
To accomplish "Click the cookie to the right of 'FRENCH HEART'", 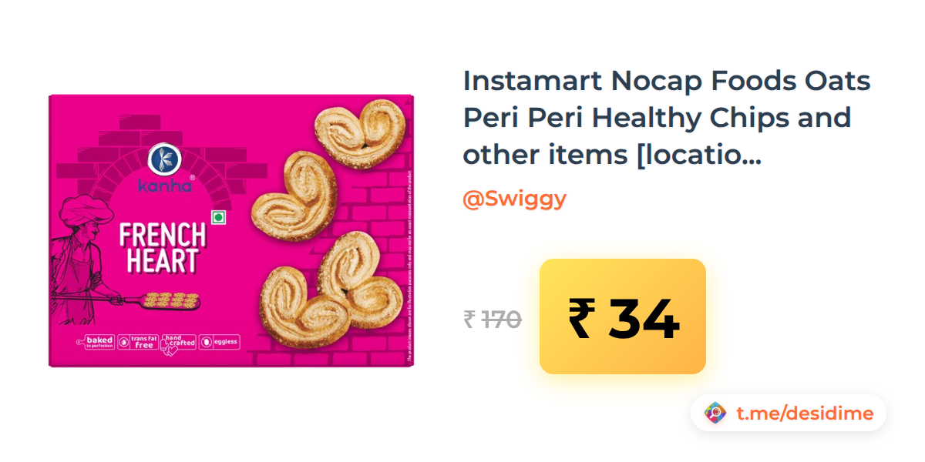I will (x=294, y=196).
